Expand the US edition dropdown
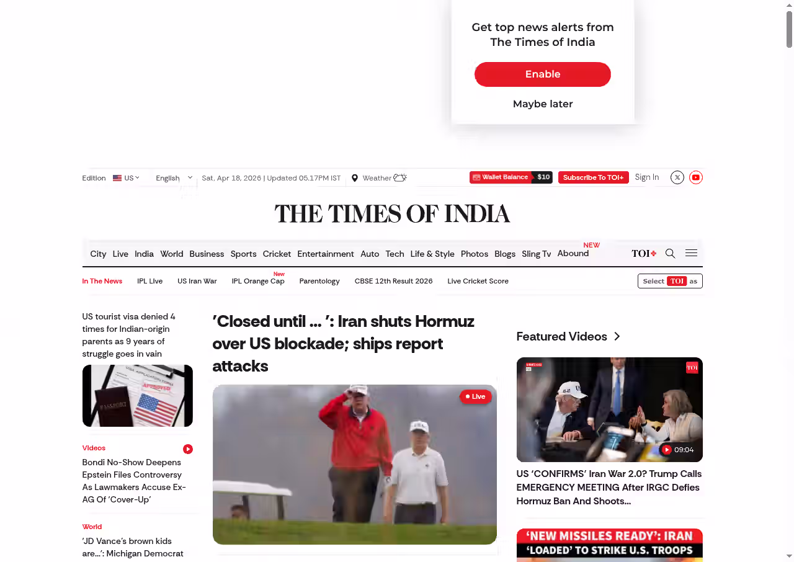This screenshot has width=794, height=562. pyautogui.click(x=126, y=178)
